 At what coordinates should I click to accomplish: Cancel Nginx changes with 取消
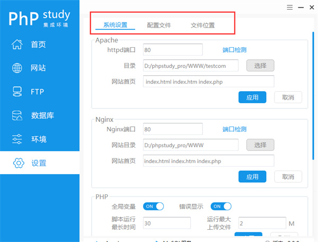[288, 177]
